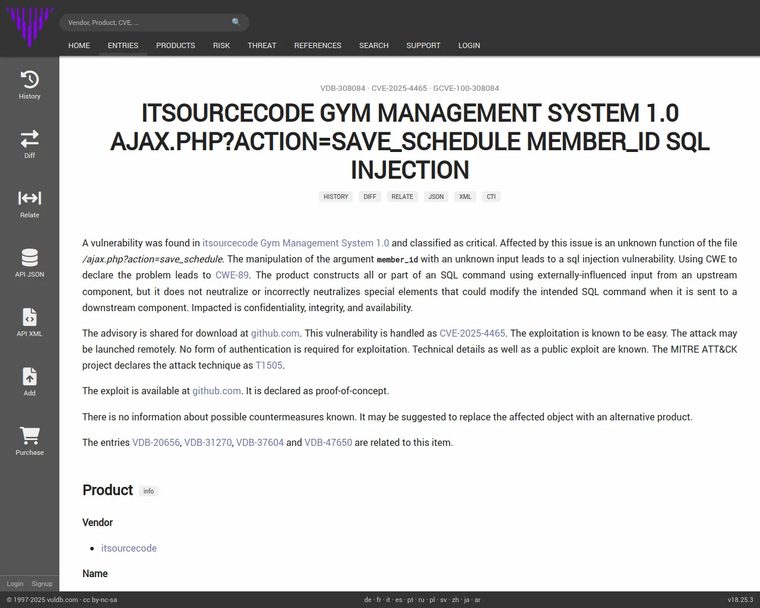This screenshot has width=760, height=608.
Task: Open related entry VDB-20656
Action: tap(156, 442)
